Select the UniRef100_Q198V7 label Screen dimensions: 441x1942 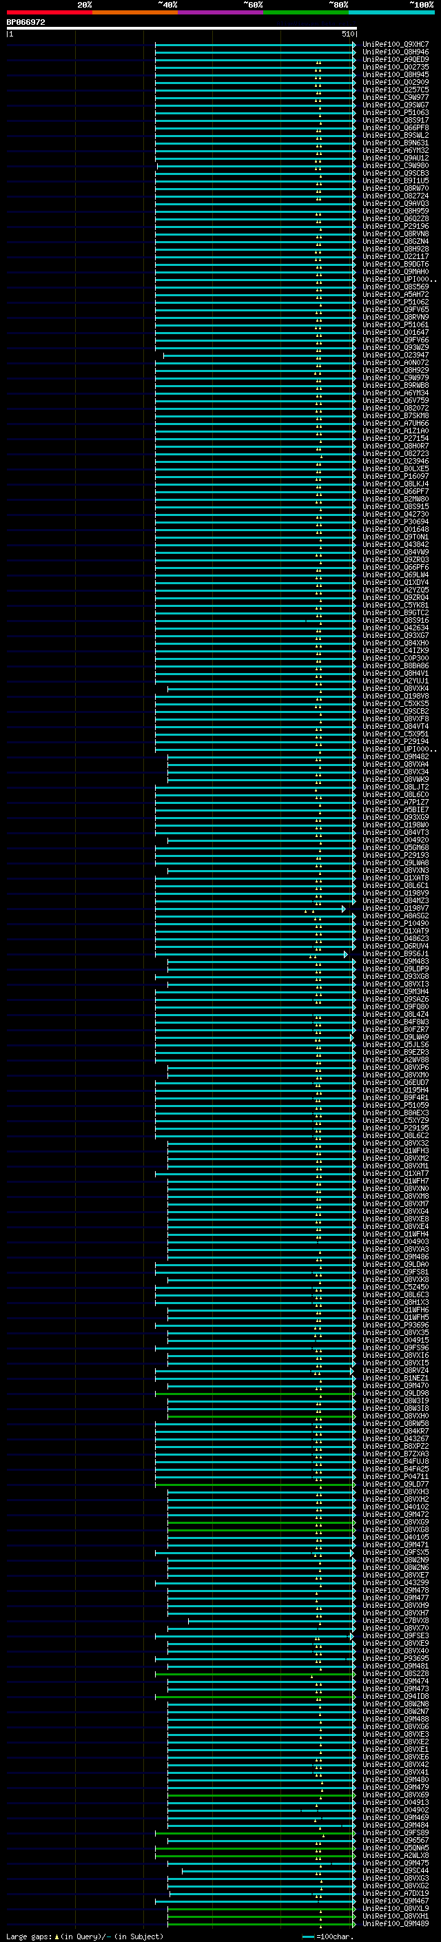(395, 909)
